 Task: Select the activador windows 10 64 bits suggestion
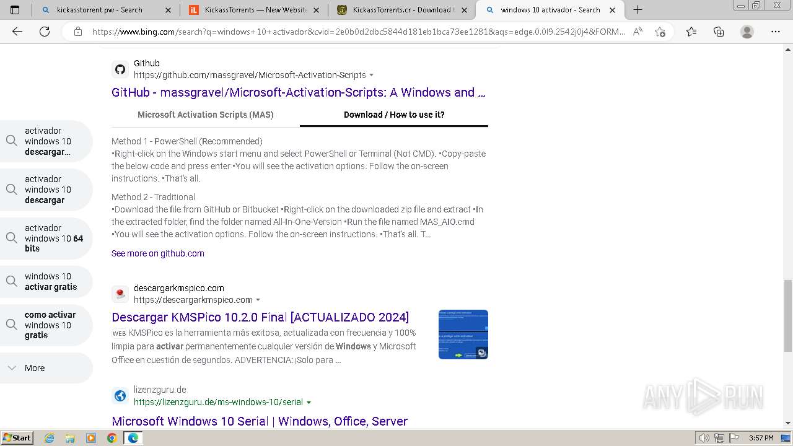click(46, 238)
